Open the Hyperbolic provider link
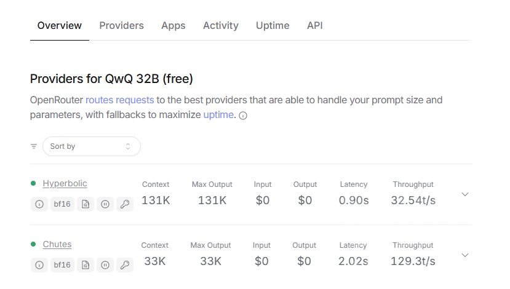510x289 pixels. (x=65, y=183)
